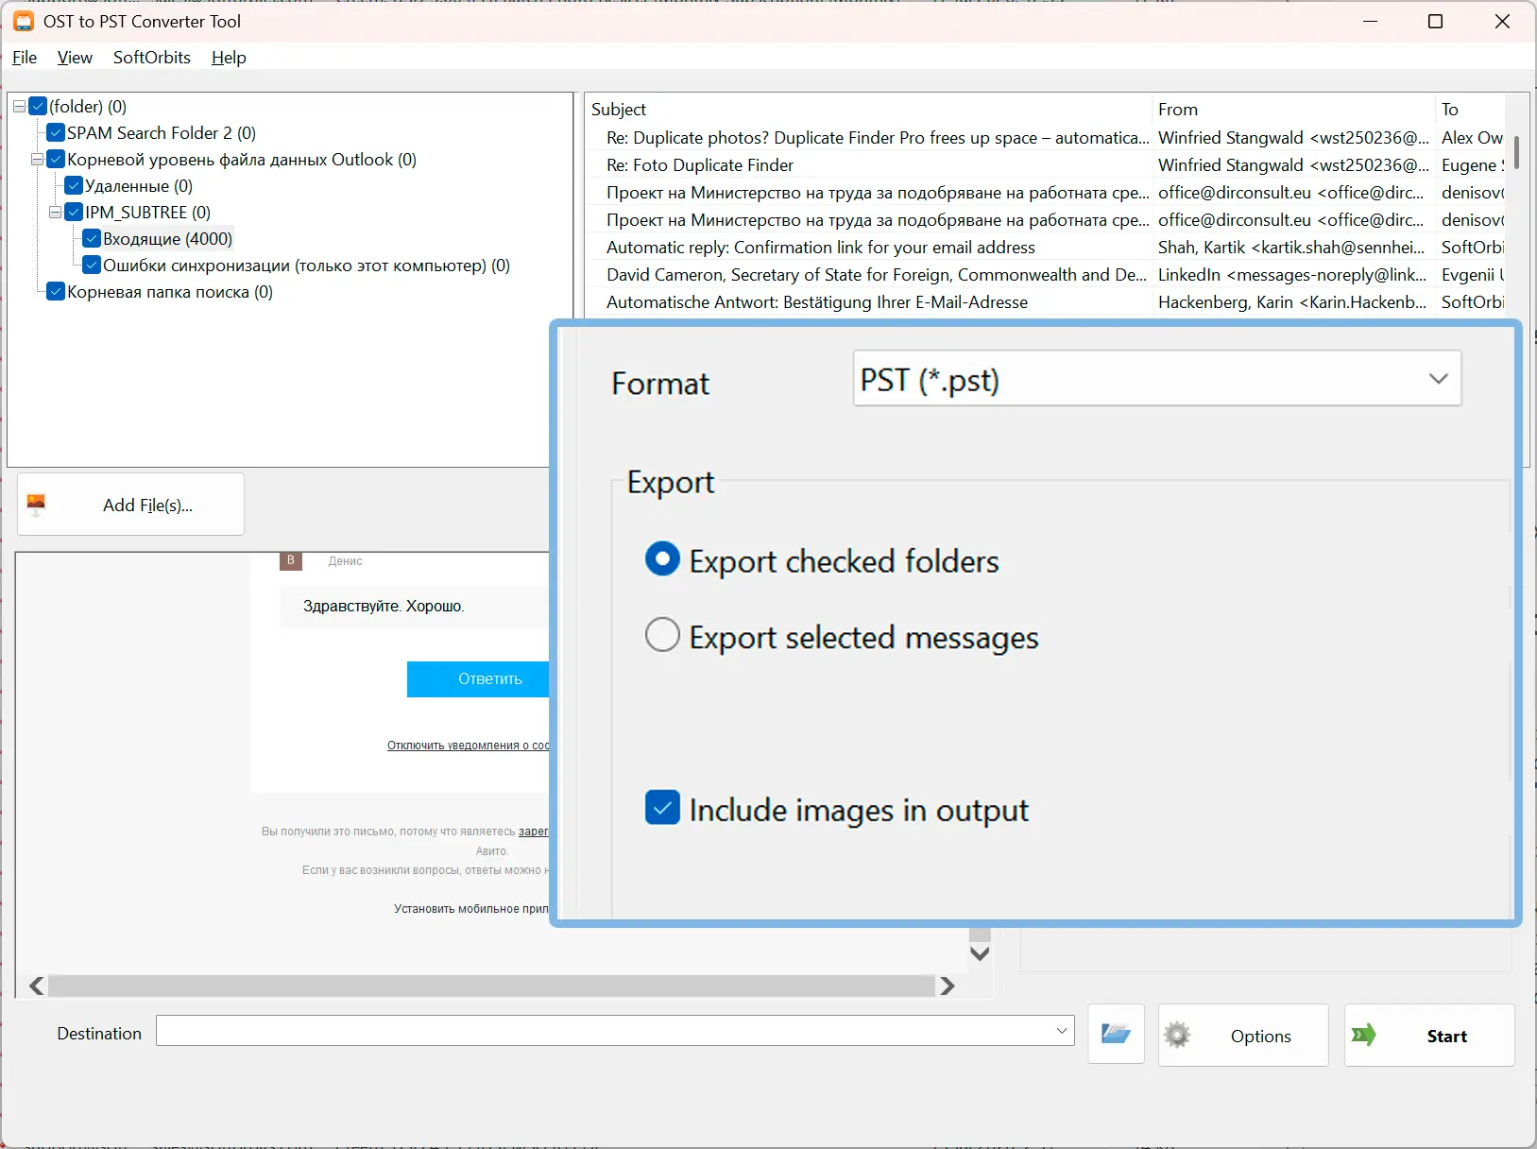Click the Add File(s)... button
This screenshot has height=1149, width=1537.
pyautogui.click(x=130, y=505)
